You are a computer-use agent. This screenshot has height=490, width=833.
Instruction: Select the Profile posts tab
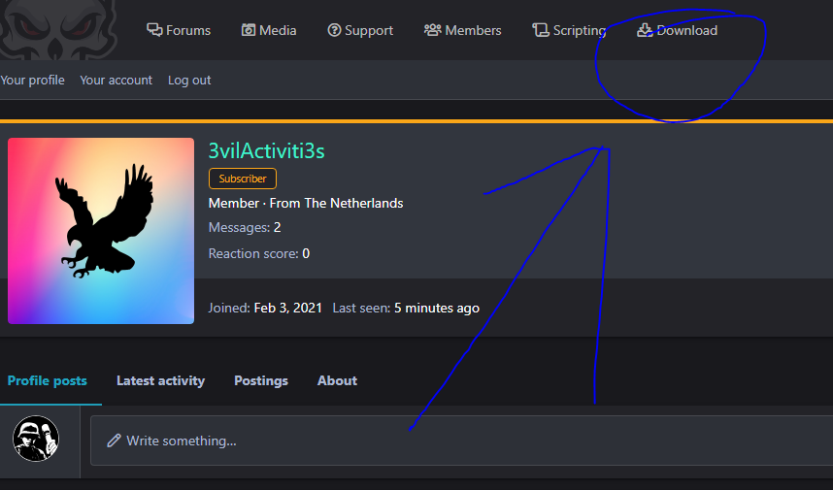[48, 380]
